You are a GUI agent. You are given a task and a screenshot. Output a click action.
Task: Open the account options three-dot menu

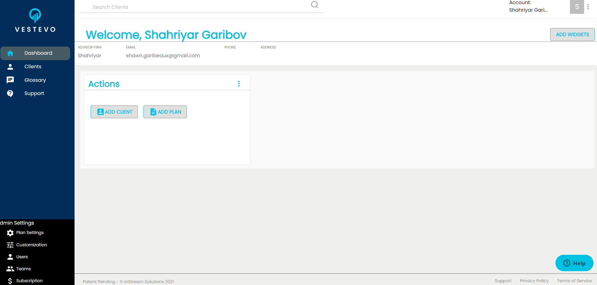588,6
